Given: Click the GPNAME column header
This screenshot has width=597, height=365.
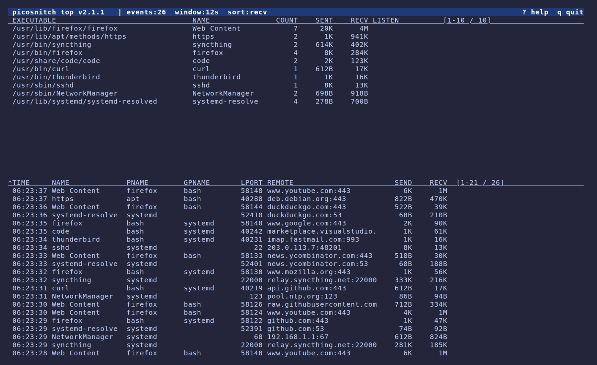Looking at the screenshot, I should [x=197, y=183].
